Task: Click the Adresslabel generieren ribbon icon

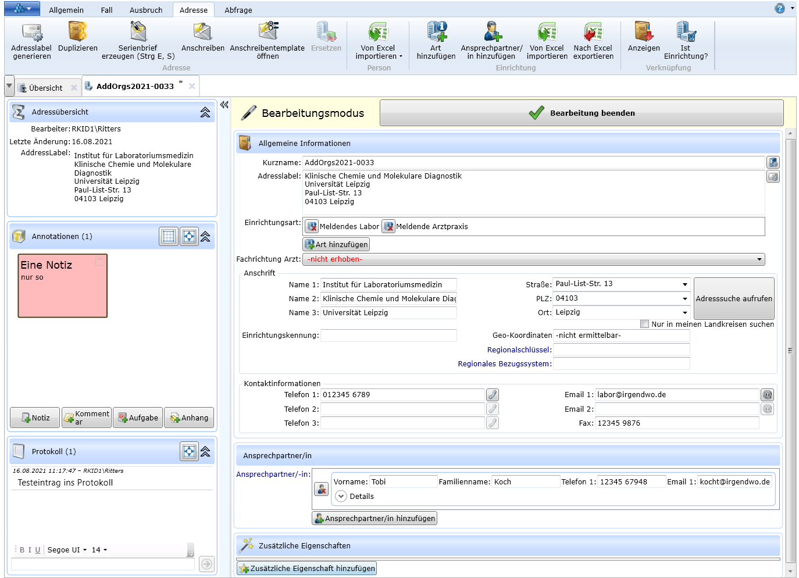Action: click(x=31, y=41)
